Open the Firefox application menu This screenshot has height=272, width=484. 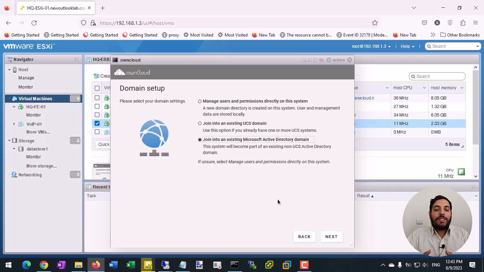pyautogui.click(x=475, y=23)
